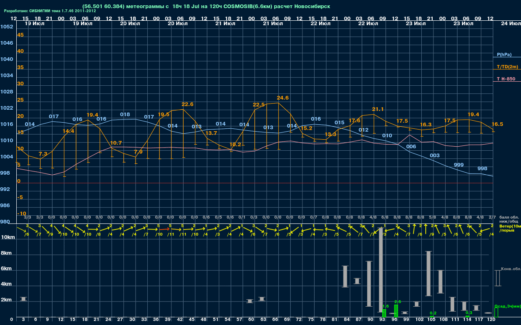Click the 2.6 precipitation value

[398, 302]
